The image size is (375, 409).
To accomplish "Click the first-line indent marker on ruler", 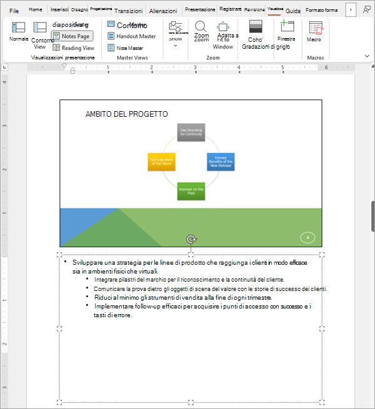I will click(x=64, y=66).
